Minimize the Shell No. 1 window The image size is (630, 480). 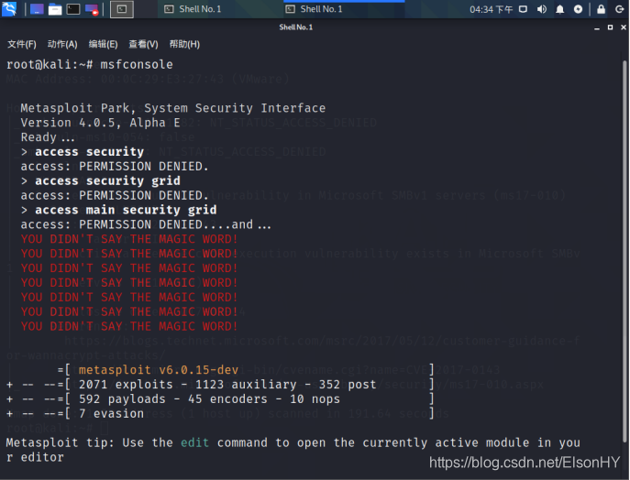597,27
